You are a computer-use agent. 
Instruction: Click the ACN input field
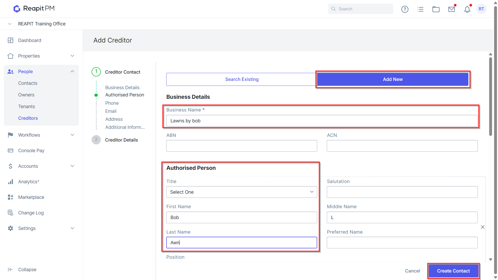coord(402,146)
